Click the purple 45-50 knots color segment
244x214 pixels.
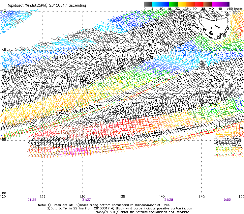pos(225,4)
